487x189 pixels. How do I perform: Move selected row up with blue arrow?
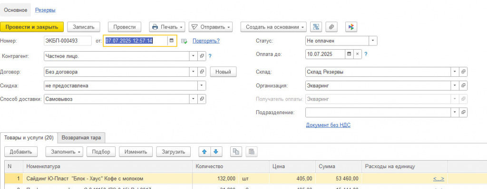205,152
